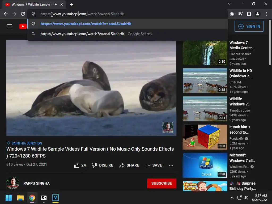
Task: Click the SUBSCRIBE button
Action: (x=162, y=183)
